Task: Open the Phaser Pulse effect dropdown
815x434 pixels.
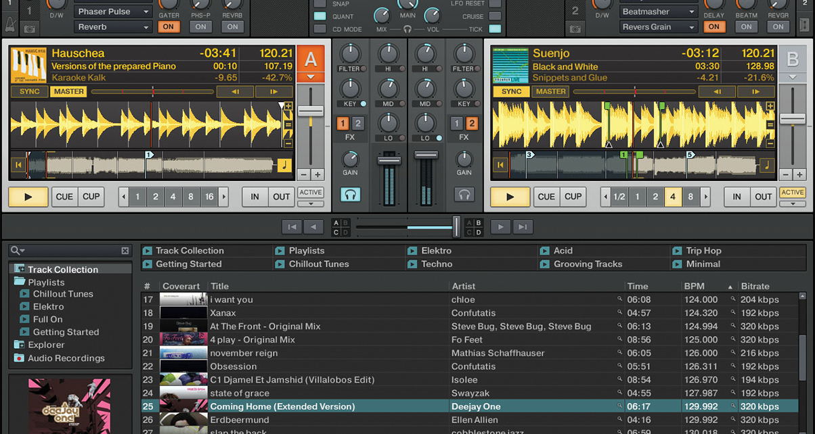Action: tap(112, 11)
